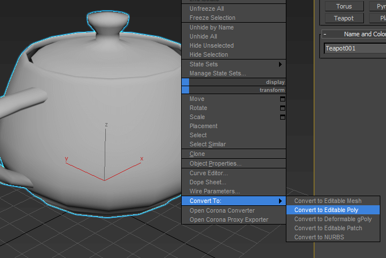
Task: Choose Hide Selection
Action: (234, 54)
